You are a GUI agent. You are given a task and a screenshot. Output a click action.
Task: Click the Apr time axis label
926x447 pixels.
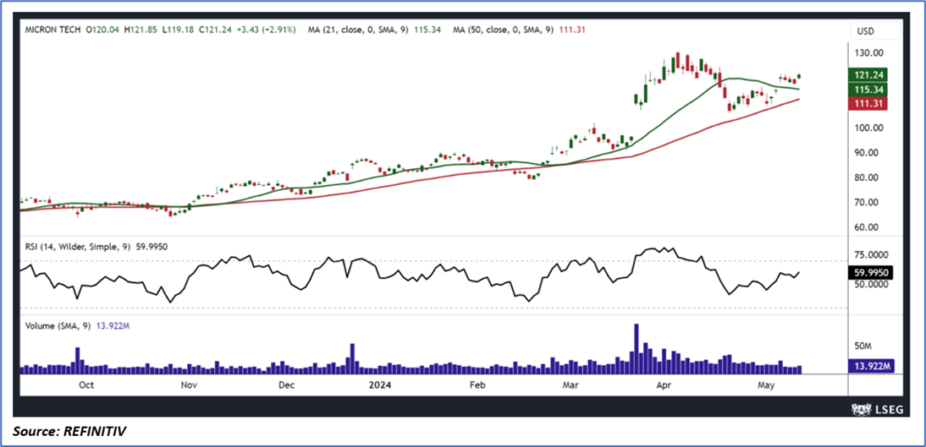665,385
